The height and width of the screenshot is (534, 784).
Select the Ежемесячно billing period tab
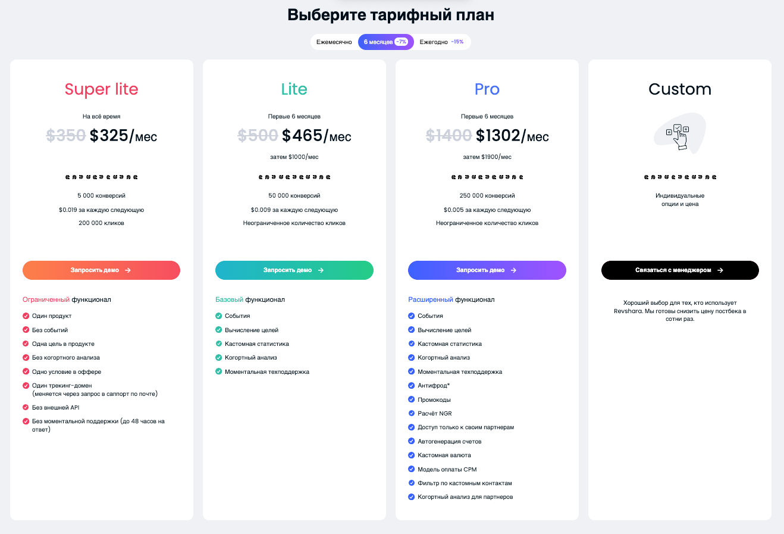334,42
